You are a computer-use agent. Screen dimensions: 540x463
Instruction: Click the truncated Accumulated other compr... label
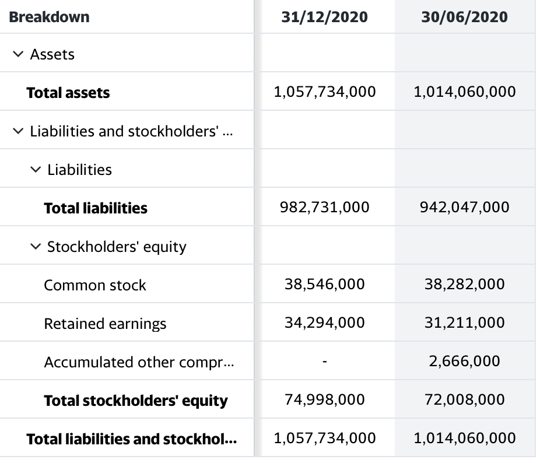click(139, 362)
